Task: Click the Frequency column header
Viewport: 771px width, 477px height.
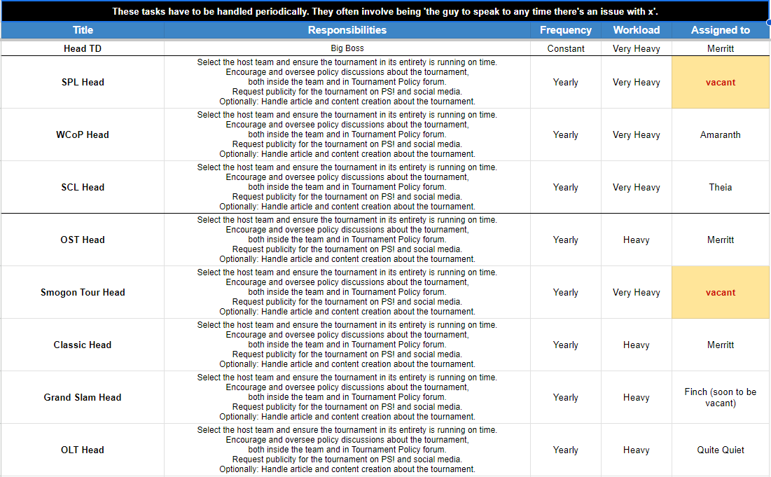Action: point(565,30)
